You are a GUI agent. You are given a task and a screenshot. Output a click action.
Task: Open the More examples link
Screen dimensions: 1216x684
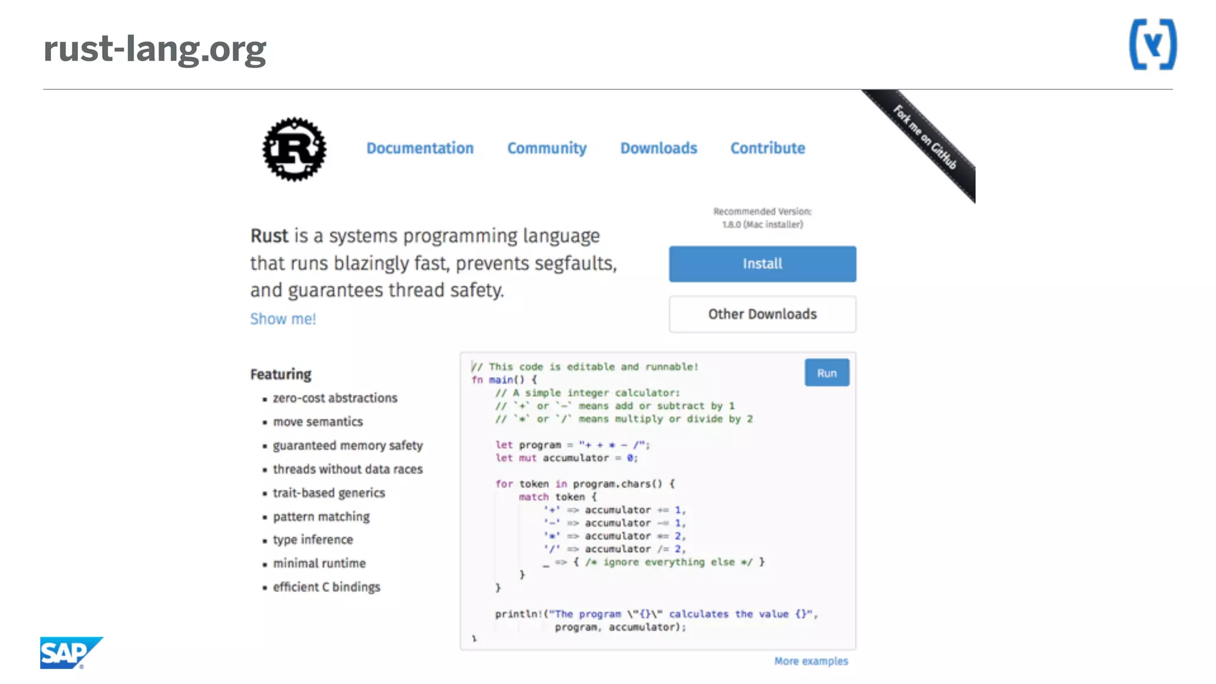(x=811, y=661)
